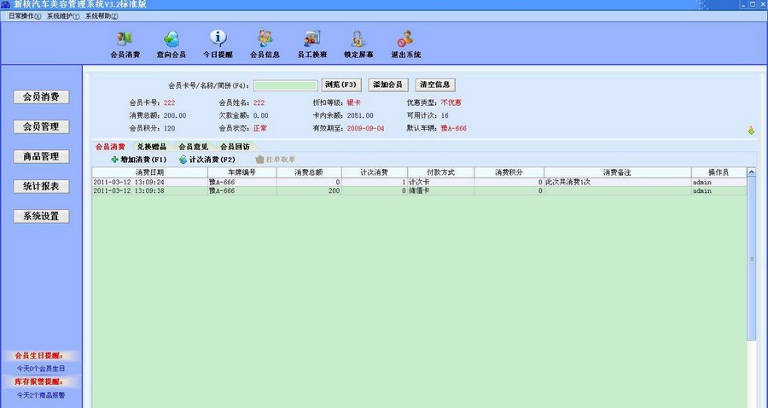Click discount level value 银卡

(x=353, y=103)
